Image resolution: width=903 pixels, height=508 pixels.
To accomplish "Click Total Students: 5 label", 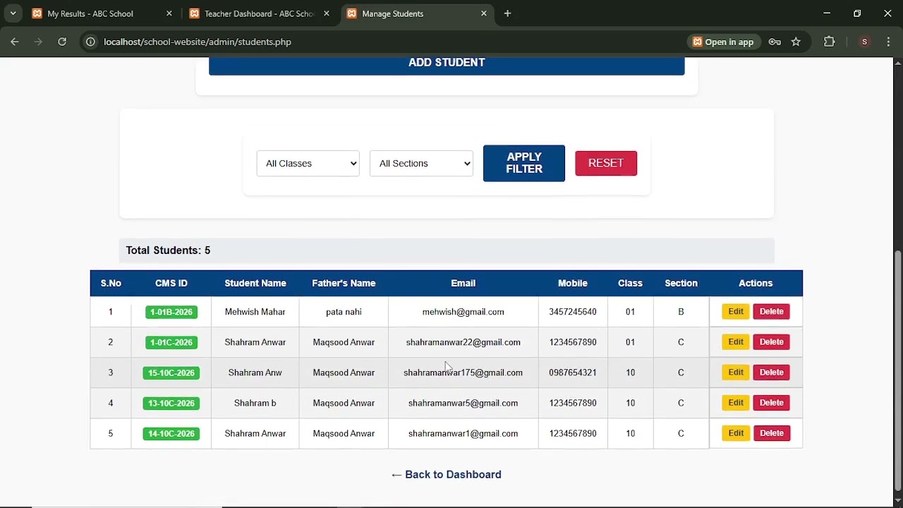I will (x=168, y=250).
